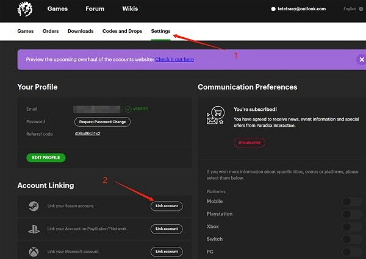366x259 pixels.
Task: Turn on the Xbox platform toggle
Action: pos(353,227)
